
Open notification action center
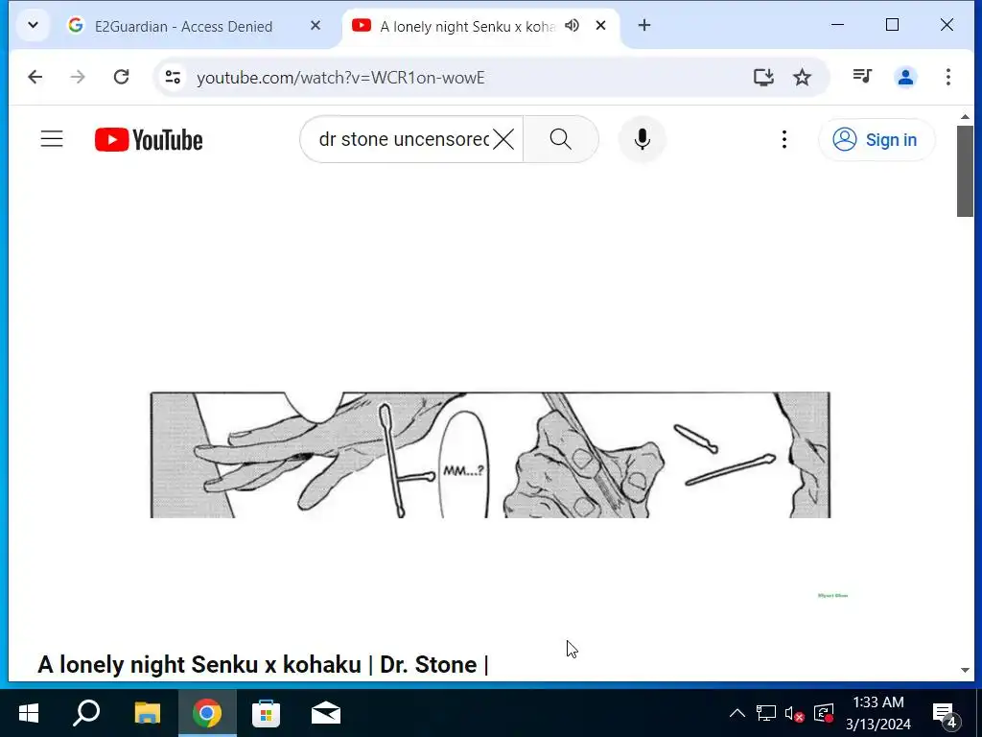click(x=946, y=713)
